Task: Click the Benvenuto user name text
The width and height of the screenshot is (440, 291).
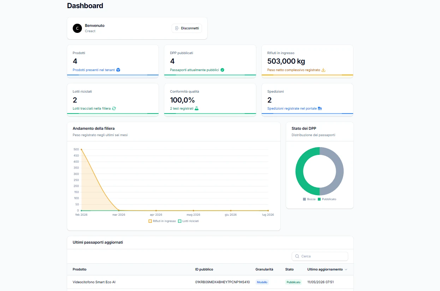Action: [95, 26]
